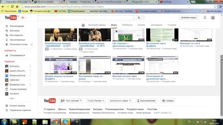Switch to the 'Каналы' tab
223x125 pixels.
[141, 25]
